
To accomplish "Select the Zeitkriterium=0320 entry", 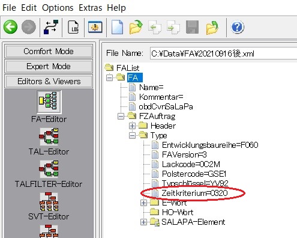I will coord(194,193).
